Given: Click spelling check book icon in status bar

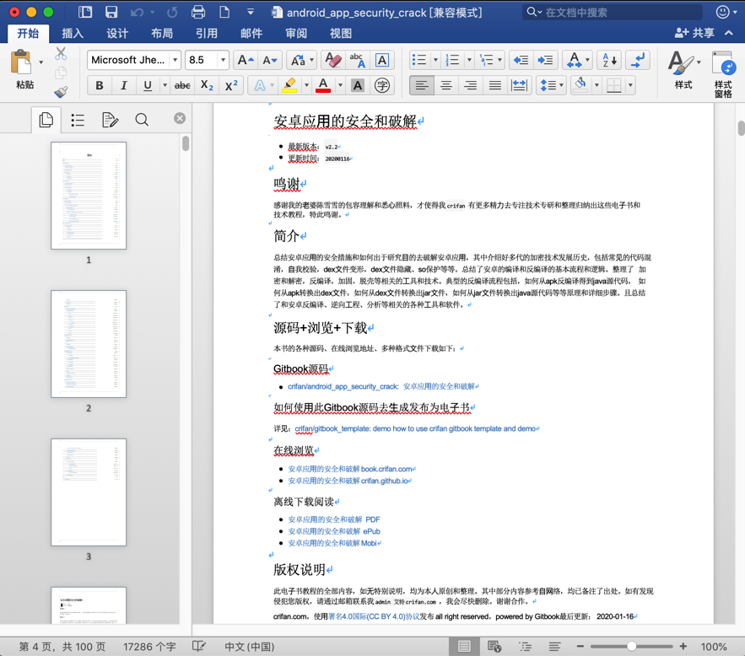Looking at the screenshot, I should [199, 646].
